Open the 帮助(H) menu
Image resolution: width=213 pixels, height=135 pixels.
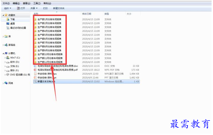47,4
